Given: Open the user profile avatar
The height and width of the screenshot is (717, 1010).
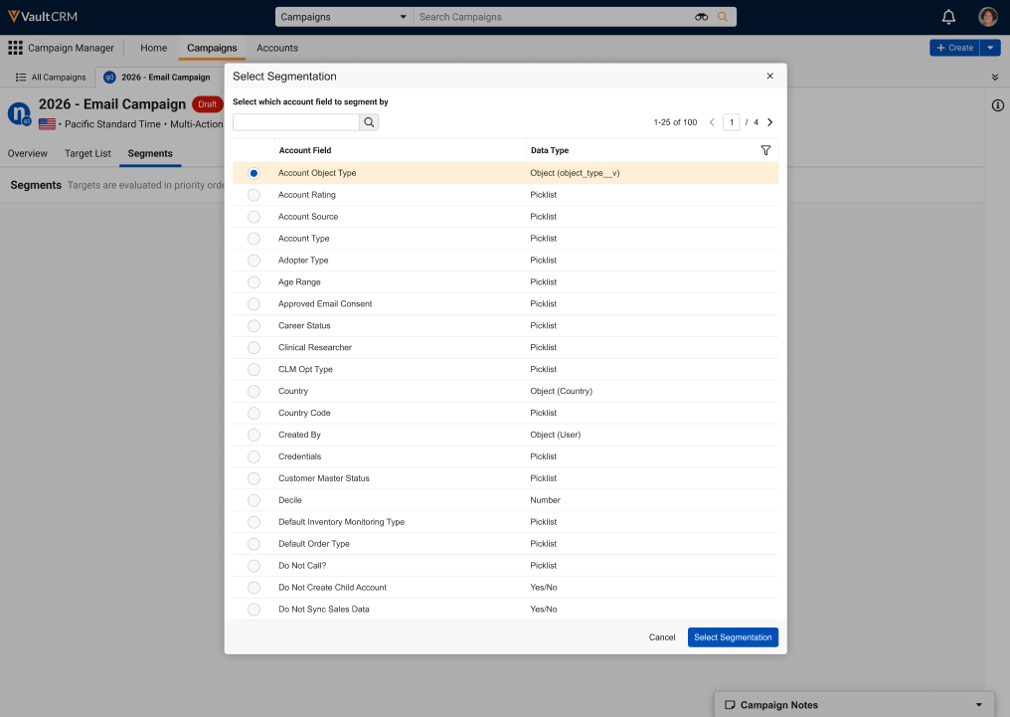Looking at the screenshot, I should (x=987, y=17).
